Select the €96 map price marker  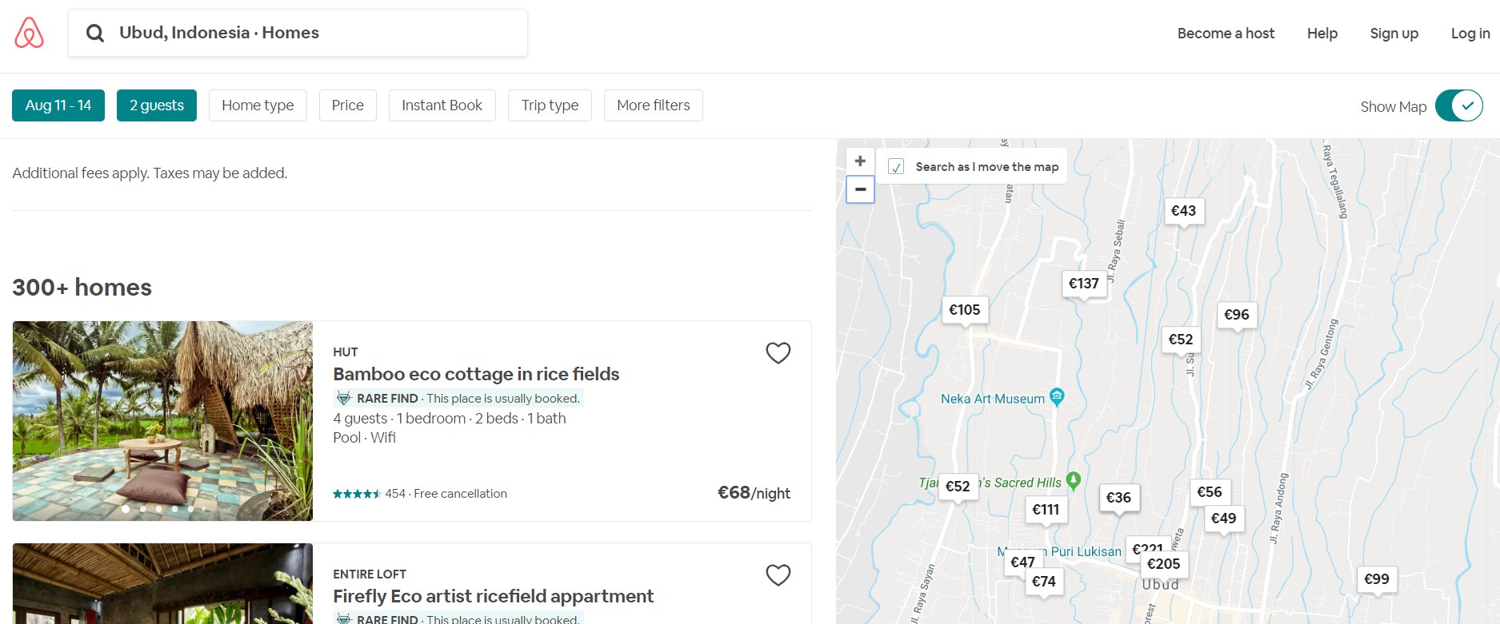point(1237,315)
